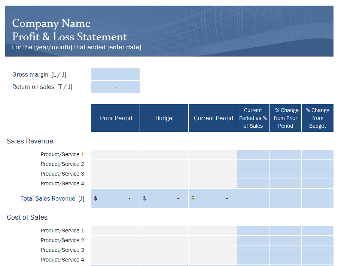Screen dimensions: 338x266
Task: Click the Prior Period column header
Action: (x=116, y=118)
